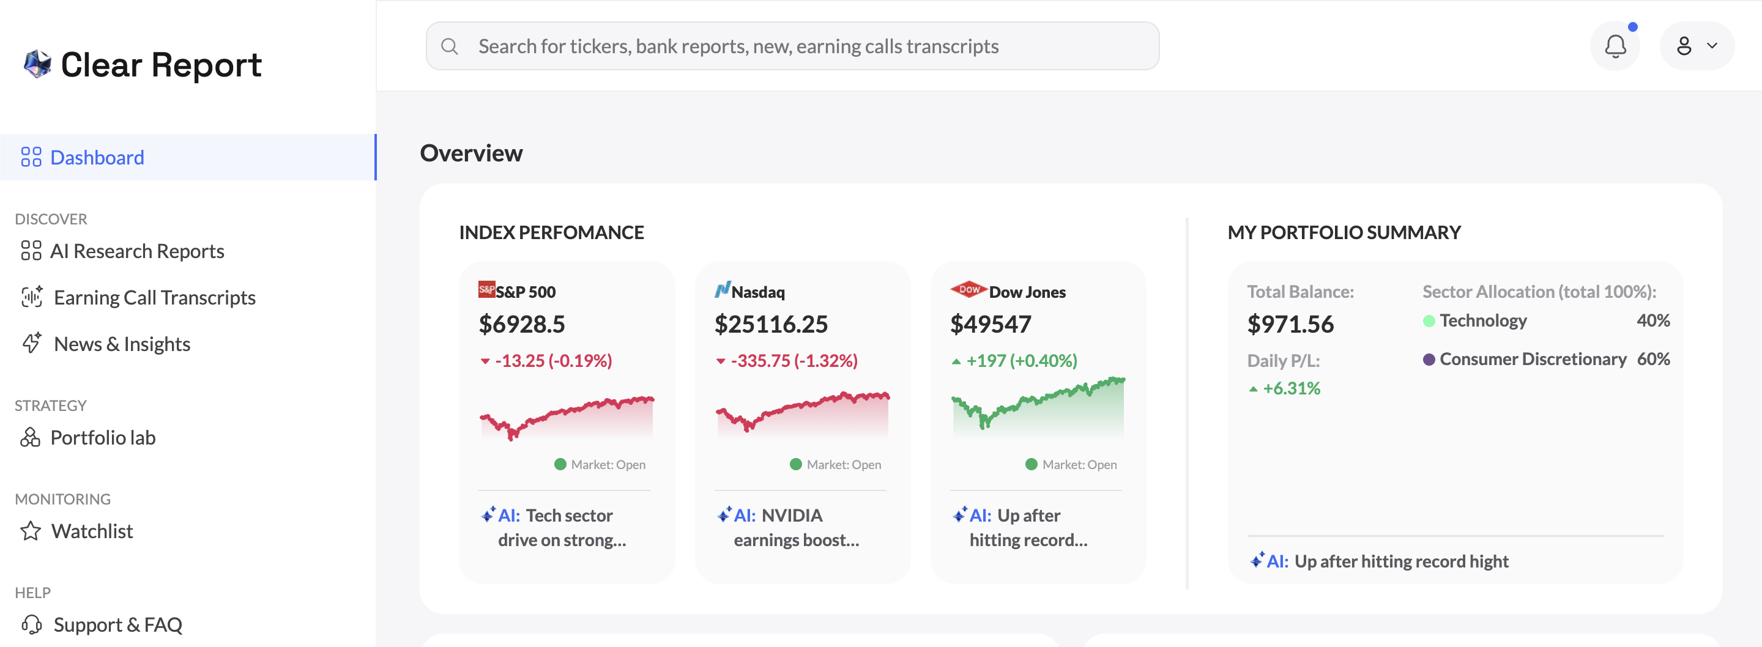Viewport: 1762px width, 647px height.
Task: Open the Dashboard from the sidebar
Action: point(97,157)
